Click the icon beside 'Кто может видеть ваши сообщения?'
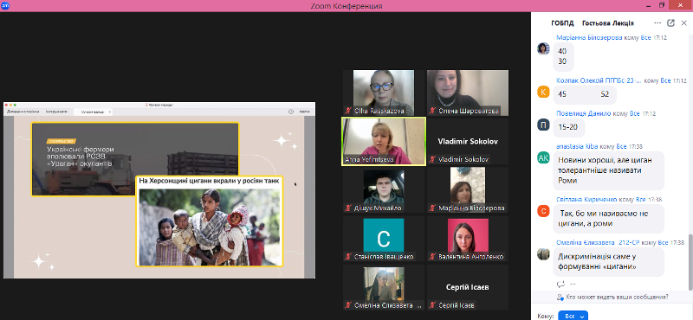This screenshot has width=693, height=320. coord(560,297)
